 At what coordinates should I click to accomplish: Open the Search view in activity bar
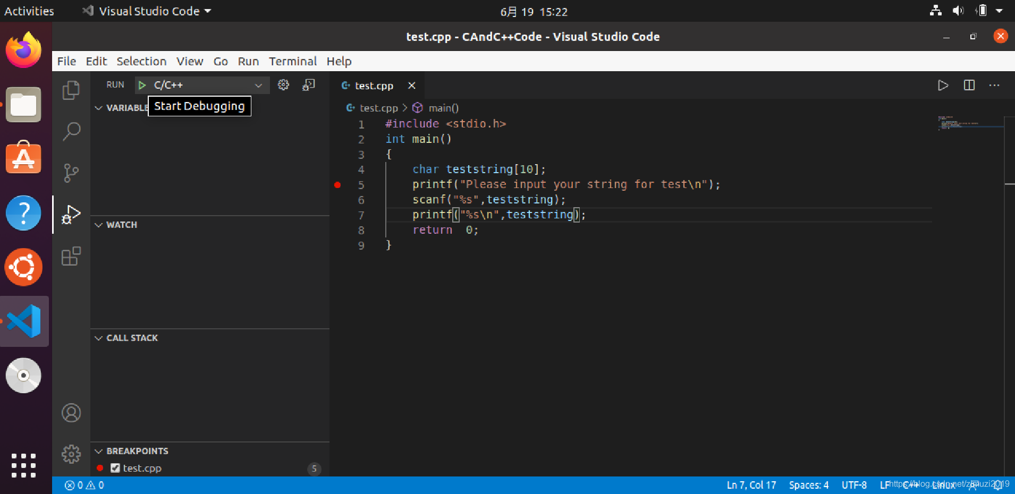point(71,131)
